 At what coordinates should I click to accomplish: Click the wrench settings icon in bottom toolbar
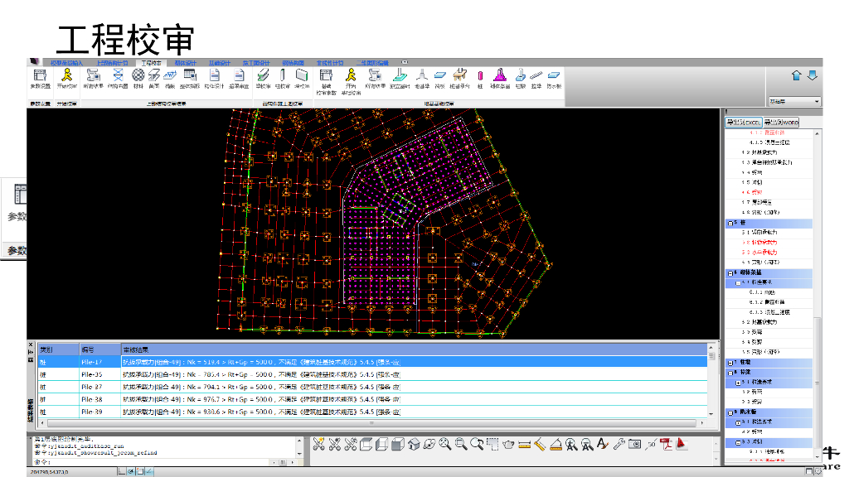coord(619,444)
